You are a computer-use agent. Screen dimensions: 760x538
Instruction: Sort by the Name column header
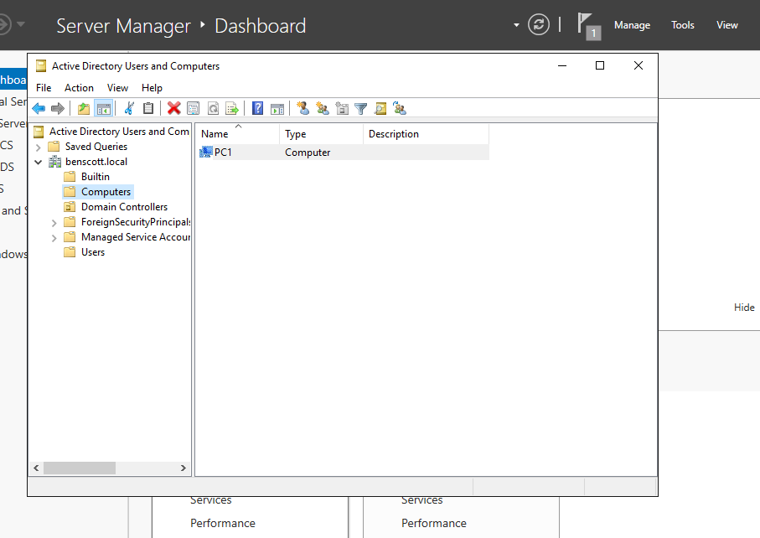[237, 134]
